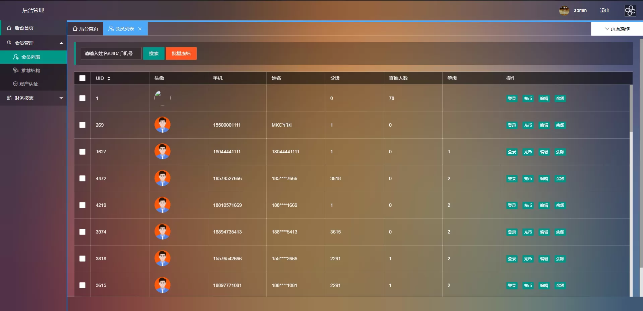Click the 批量冻结 batch freeze button
This screenshot has width=643, height=311.
point(181,53)
